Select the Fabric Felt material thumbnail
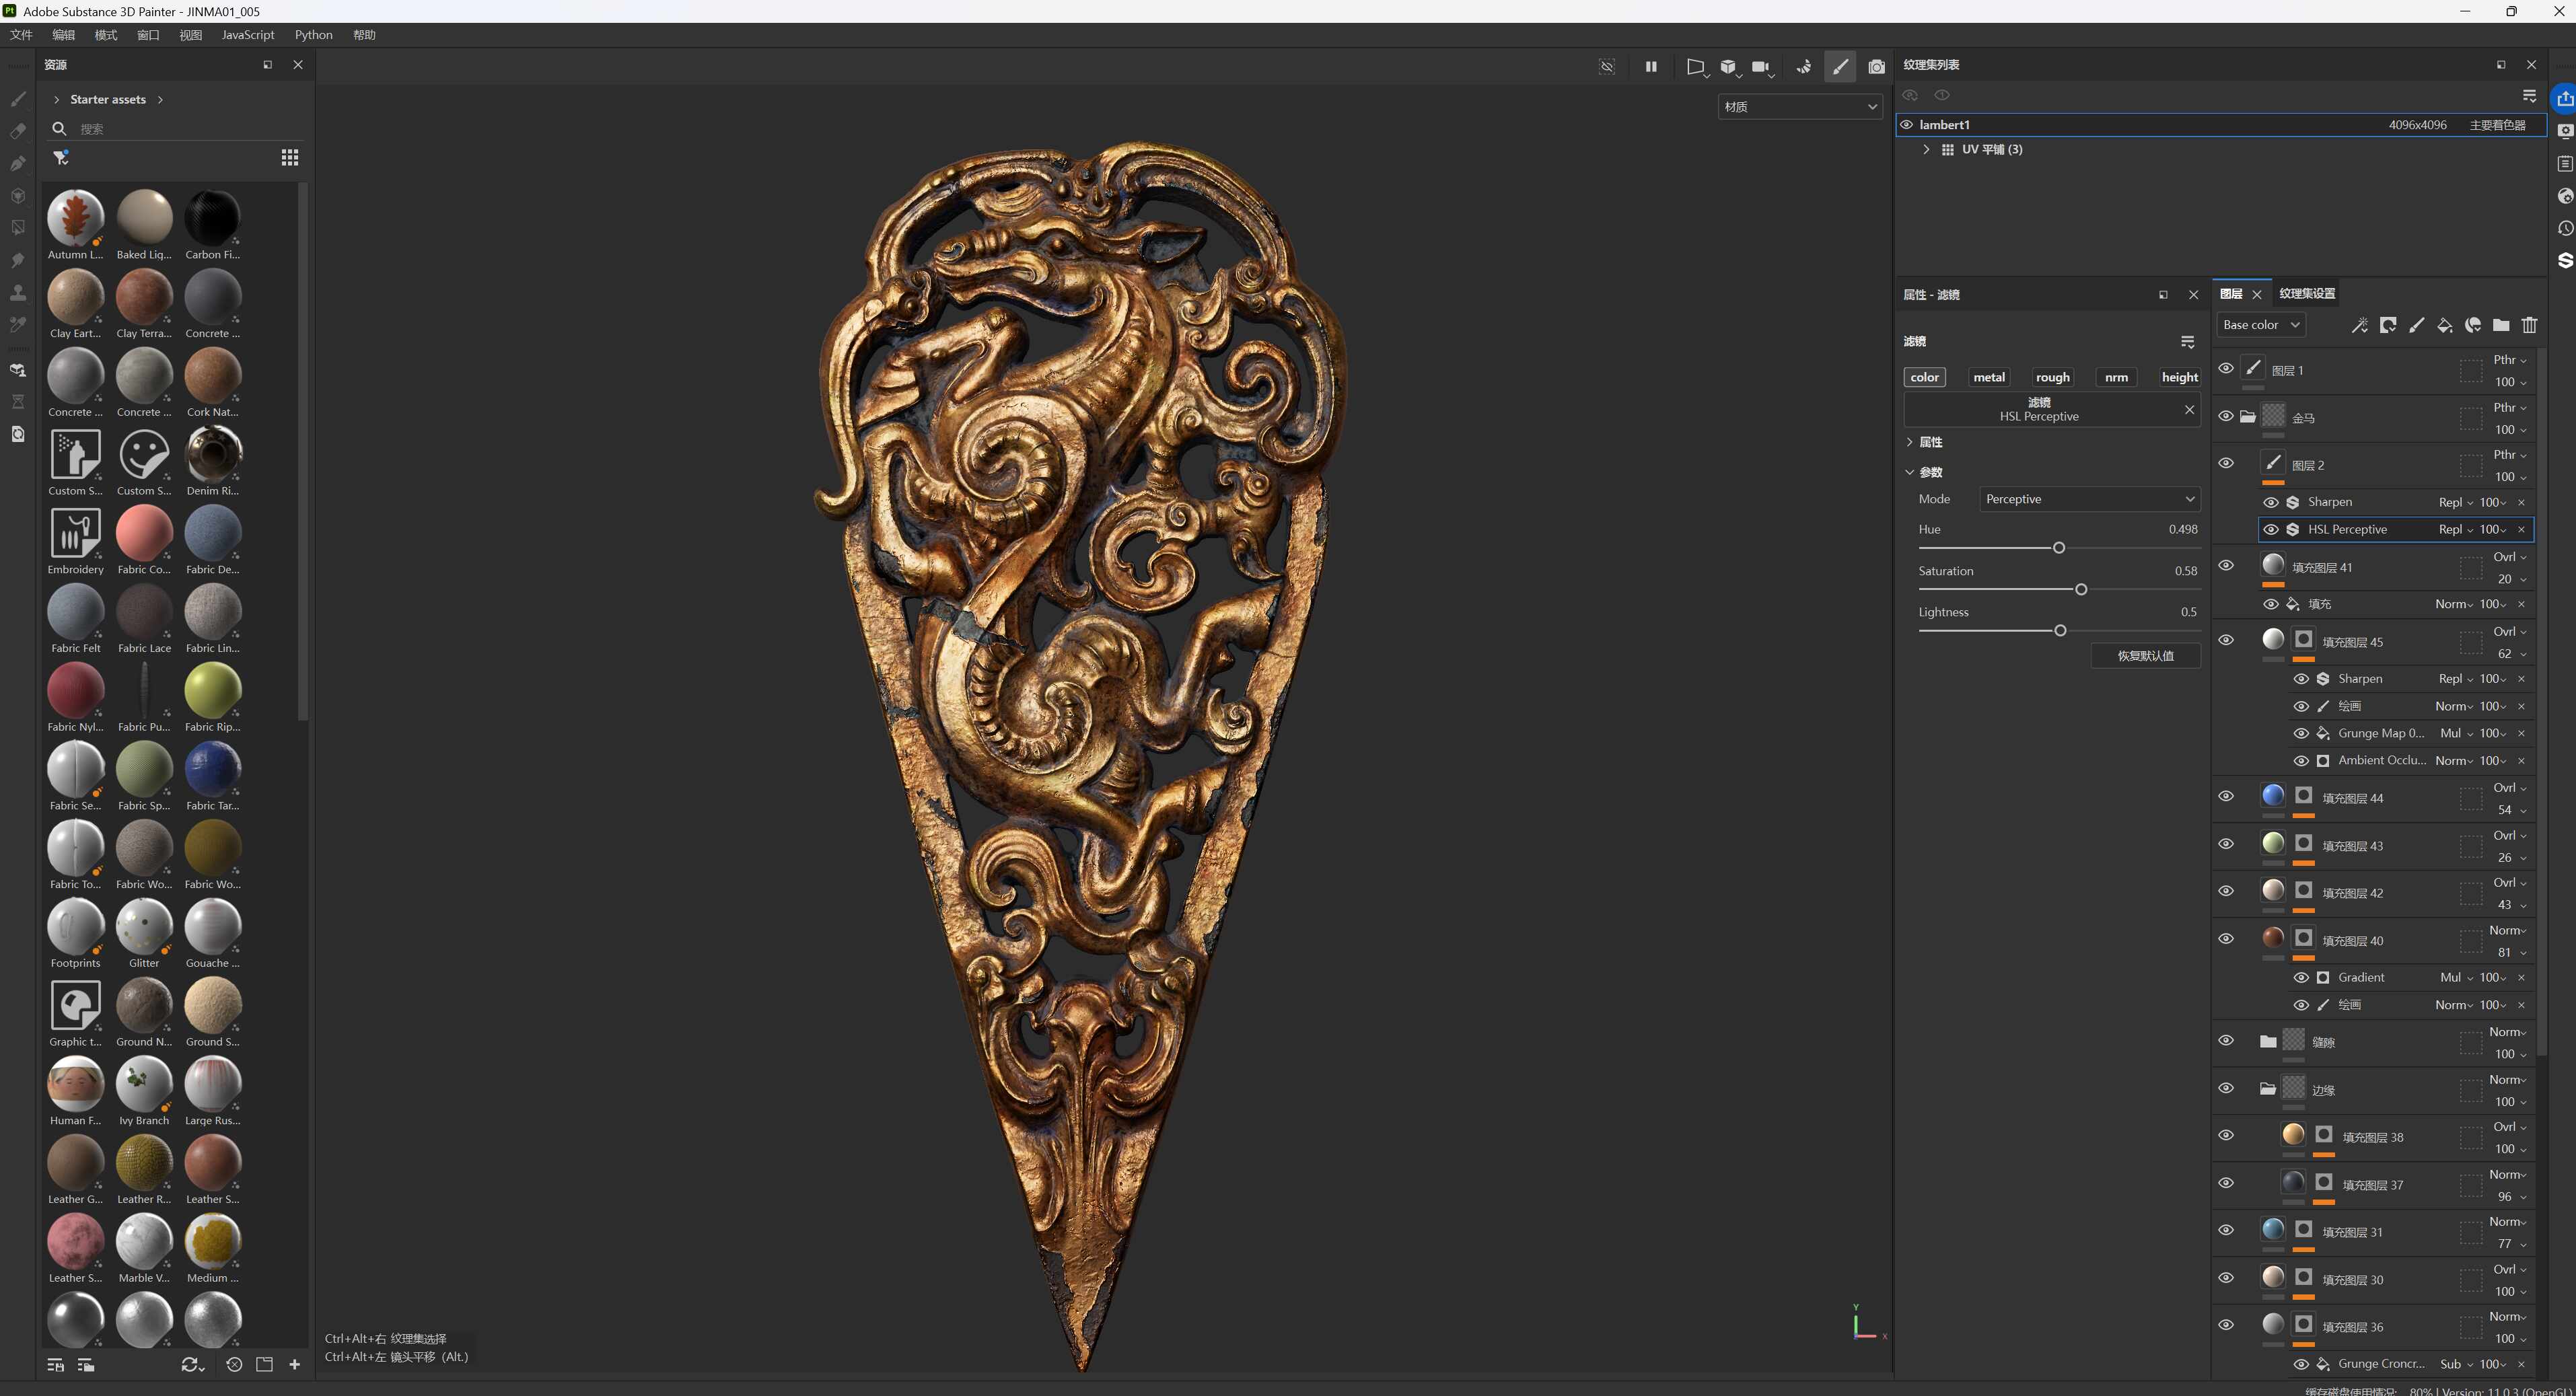The image size is (2576, 1396). (x=76, y=612)
